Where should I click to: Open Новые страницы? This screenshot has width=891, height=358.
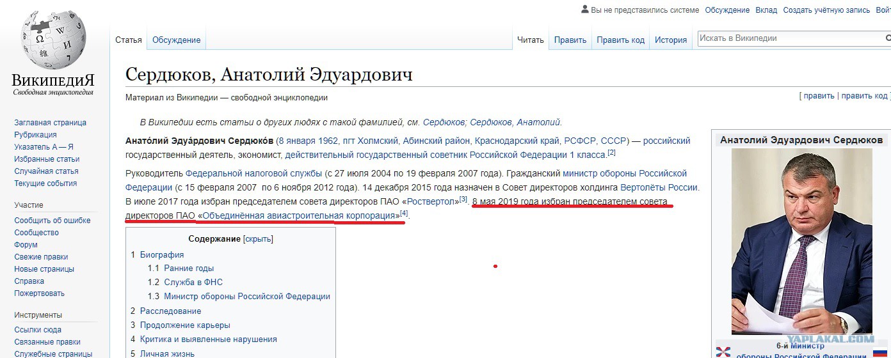(44, 269)
